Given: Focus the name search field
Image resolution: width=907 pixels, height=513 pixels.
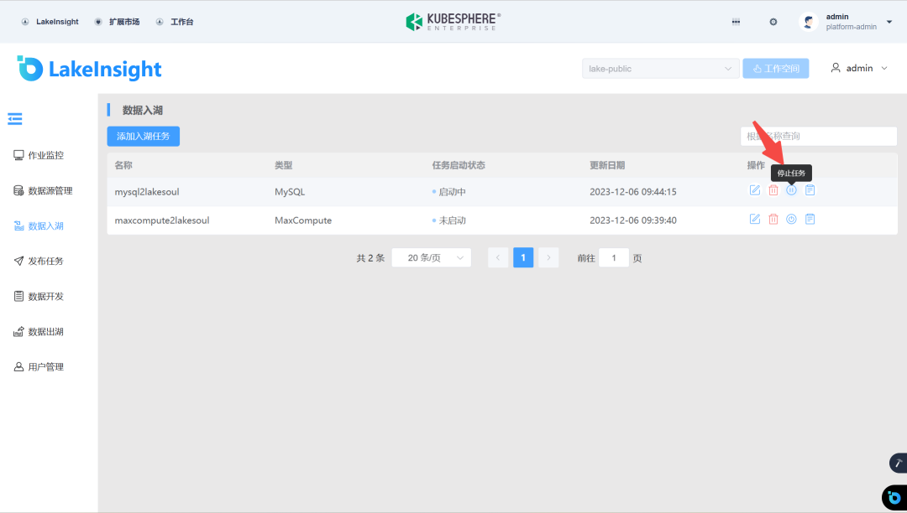Looking at the screenshot, I should pos(819,136).
